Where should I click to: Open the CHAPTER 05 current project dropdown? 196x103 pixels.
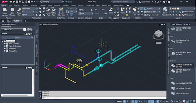click(x=24, y=29)
